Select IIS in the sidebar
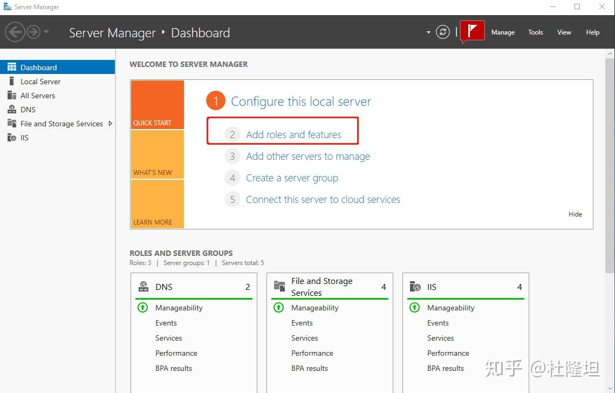Image resolution: width=615 pixels, height=393 pixels. click(57, 138)
